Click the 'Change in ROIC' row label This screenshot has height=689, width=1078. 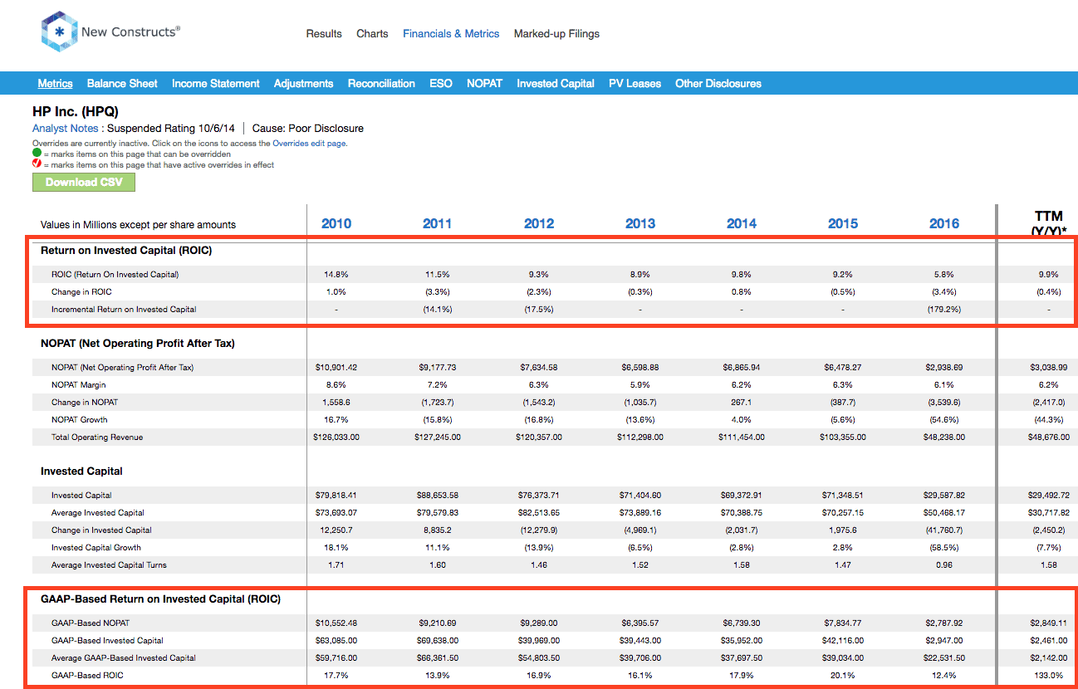[81, 291]
